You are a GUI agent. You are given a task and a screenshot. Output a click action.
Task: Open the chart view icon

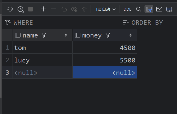159,9
